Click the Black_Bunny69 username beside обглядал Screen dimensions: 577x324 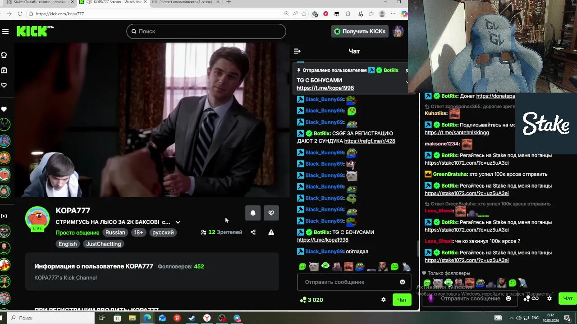pos(325,252)
